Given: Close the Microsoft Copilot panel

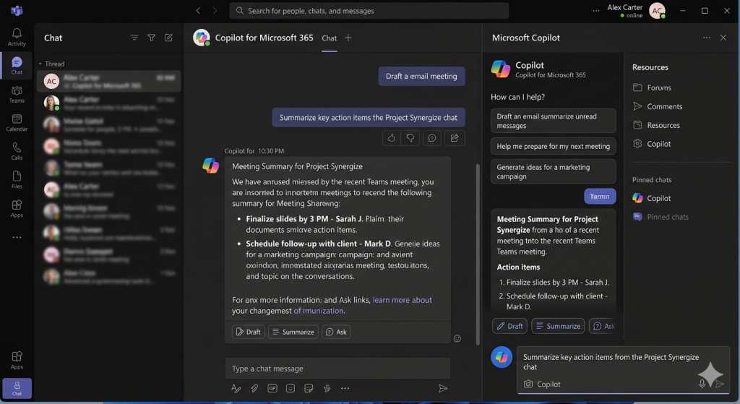Looking at the screenshot, I should (x=723, y=38).
